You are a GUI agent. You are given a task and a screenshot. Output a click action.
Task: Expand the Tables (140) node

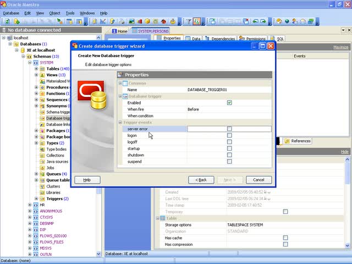click(x=36, y=69)
